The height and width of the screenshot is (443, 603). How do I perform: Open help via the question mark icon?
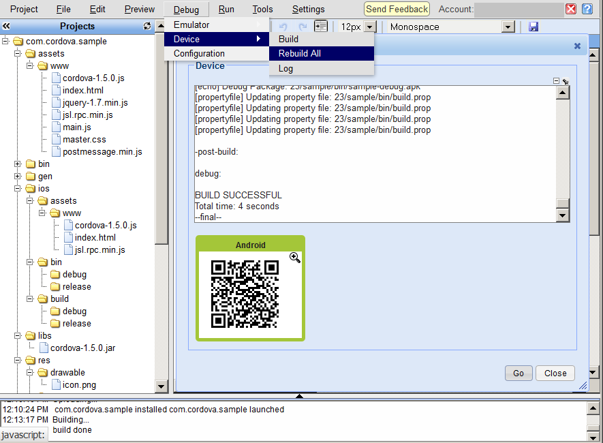pyautogui.click(x=587, y=9)
